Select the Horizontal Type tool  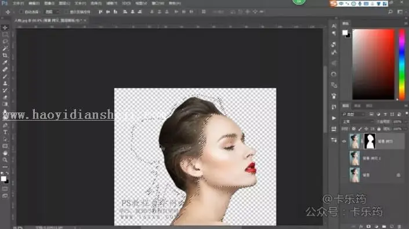point(5,132)
